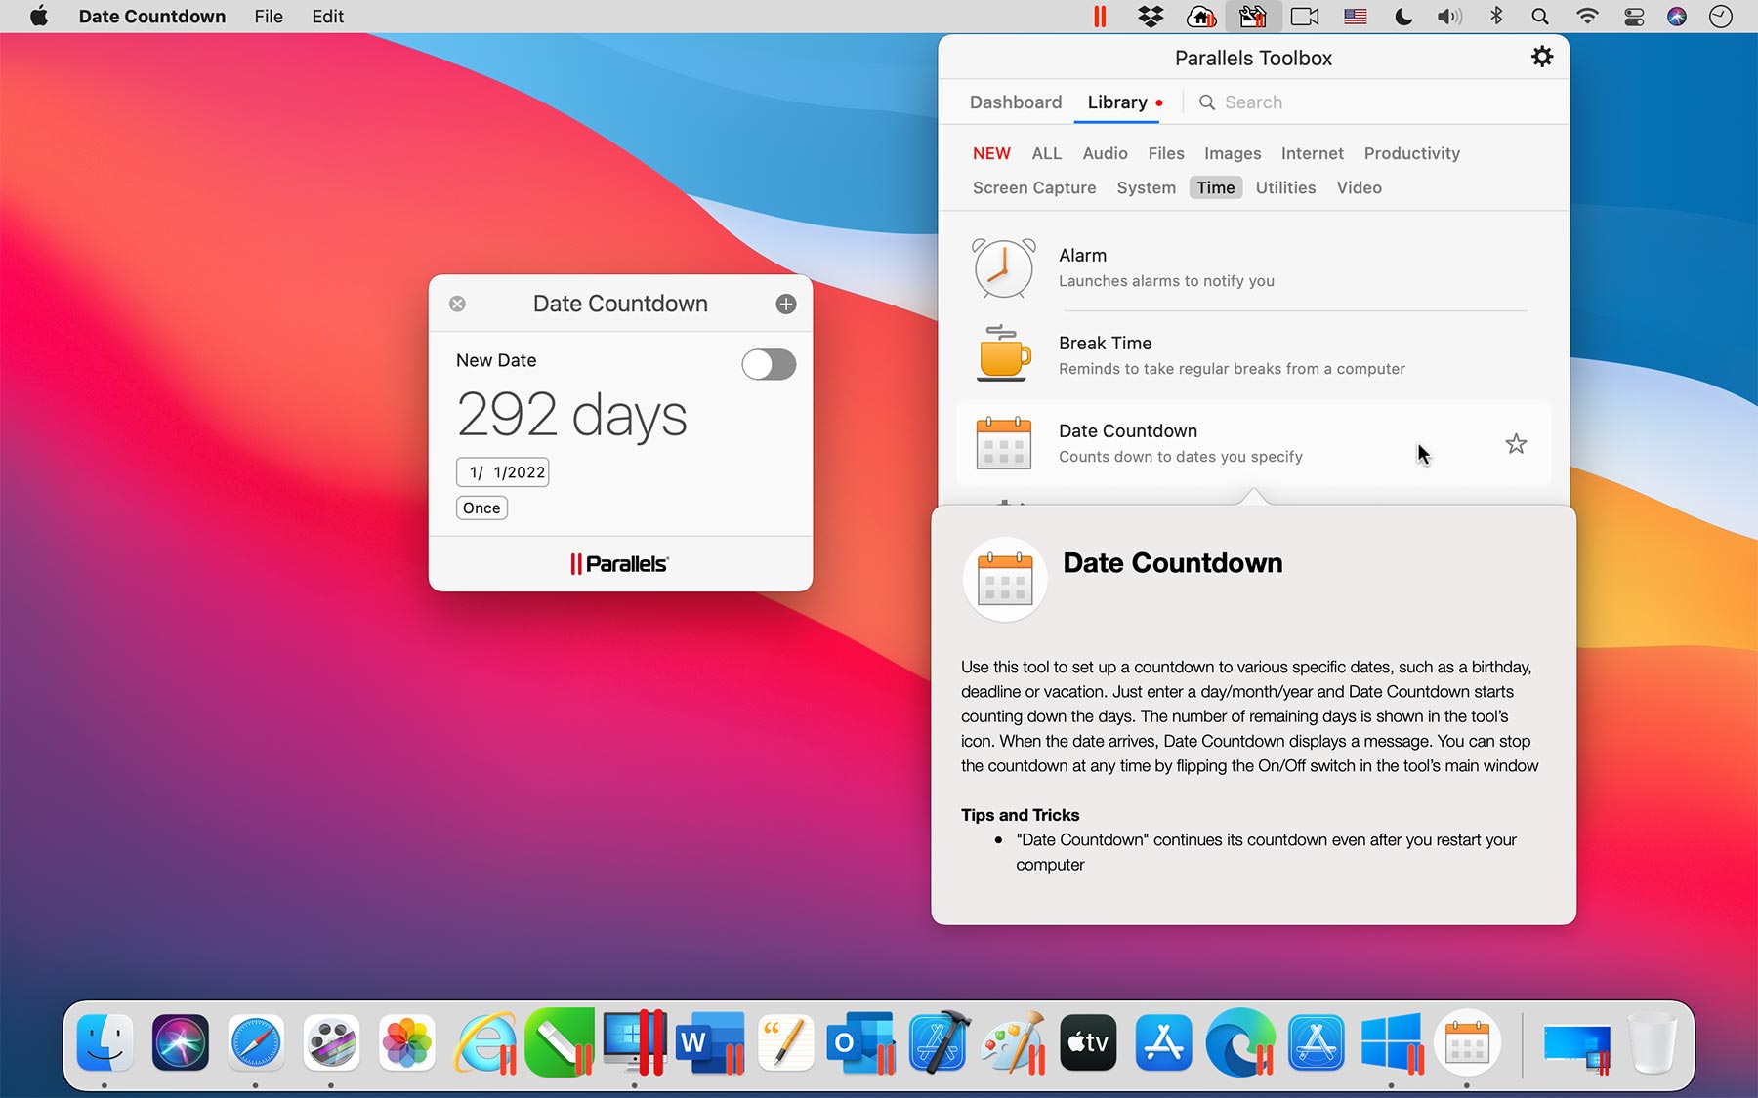Open the File menu
This screenshot has height=1098, width=1758.
tap(268, 16)
